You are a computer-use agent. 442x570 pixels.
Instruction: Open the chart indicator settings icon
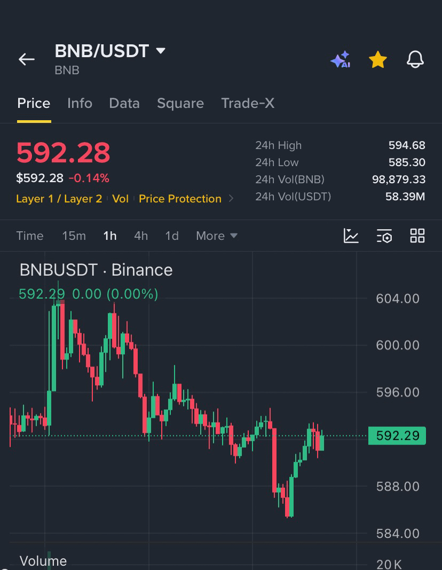coord(384,236)
